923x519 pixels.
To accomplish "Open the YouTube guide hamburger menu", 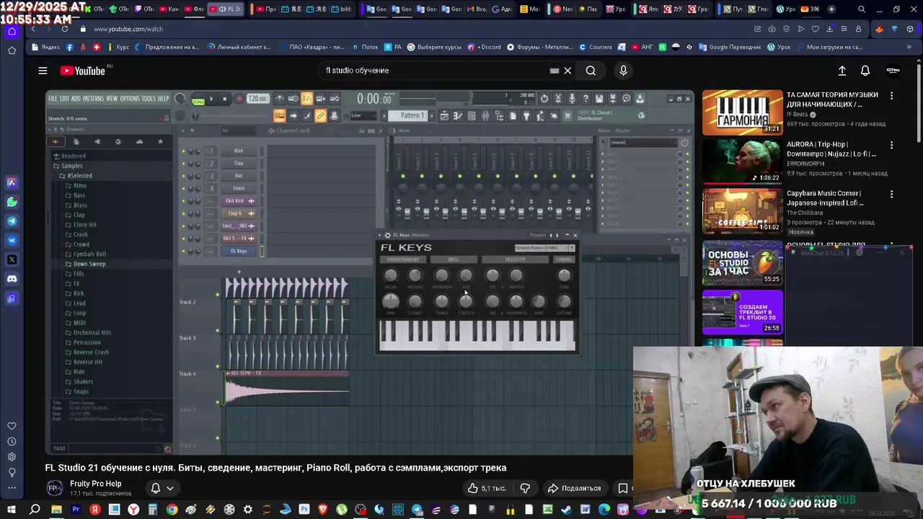I will pos(43,71).
